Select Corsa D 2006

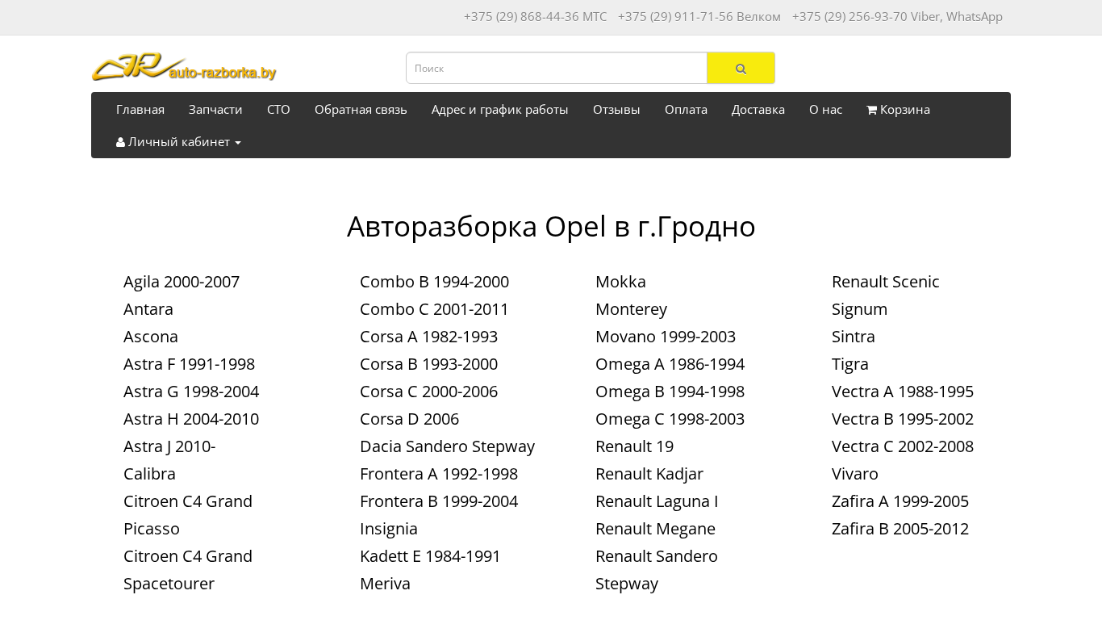(x=409, y=419)
